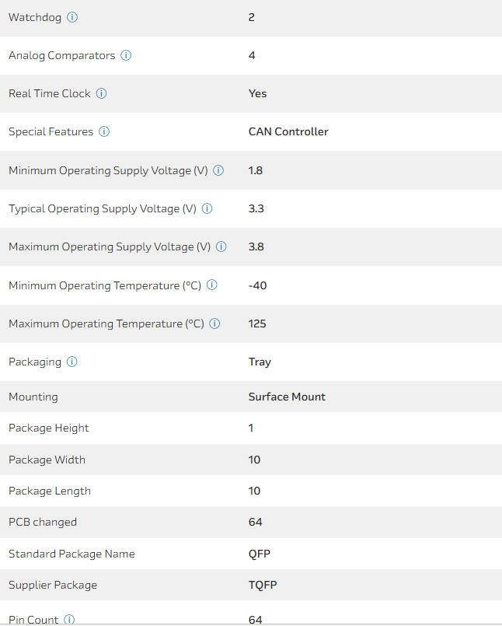The height and width of the screenshot is (626, 502).
Task: Click the Maximum Operating Temperature info icon
Action: (x=214, y=323)
